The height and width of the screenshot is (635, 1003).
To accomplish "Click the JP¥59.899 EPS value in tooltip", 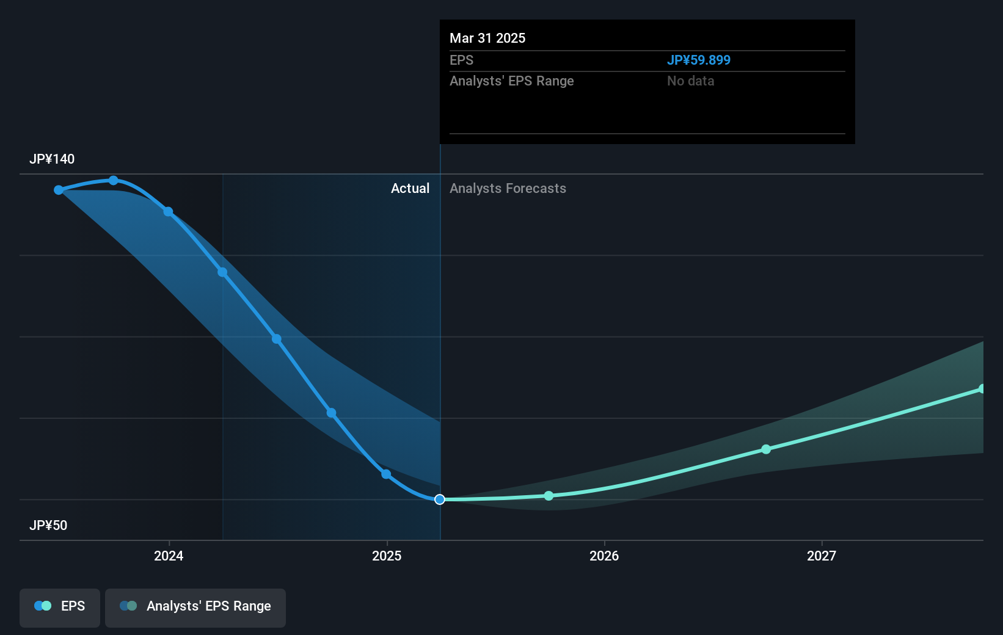I will (x=699, y=60).
